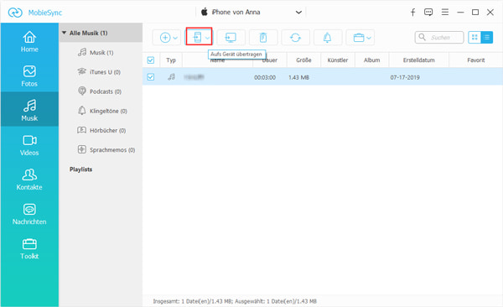Open the Toolkit sidebar section
Screen dimensions: 503x307
(x=29, y=248)
